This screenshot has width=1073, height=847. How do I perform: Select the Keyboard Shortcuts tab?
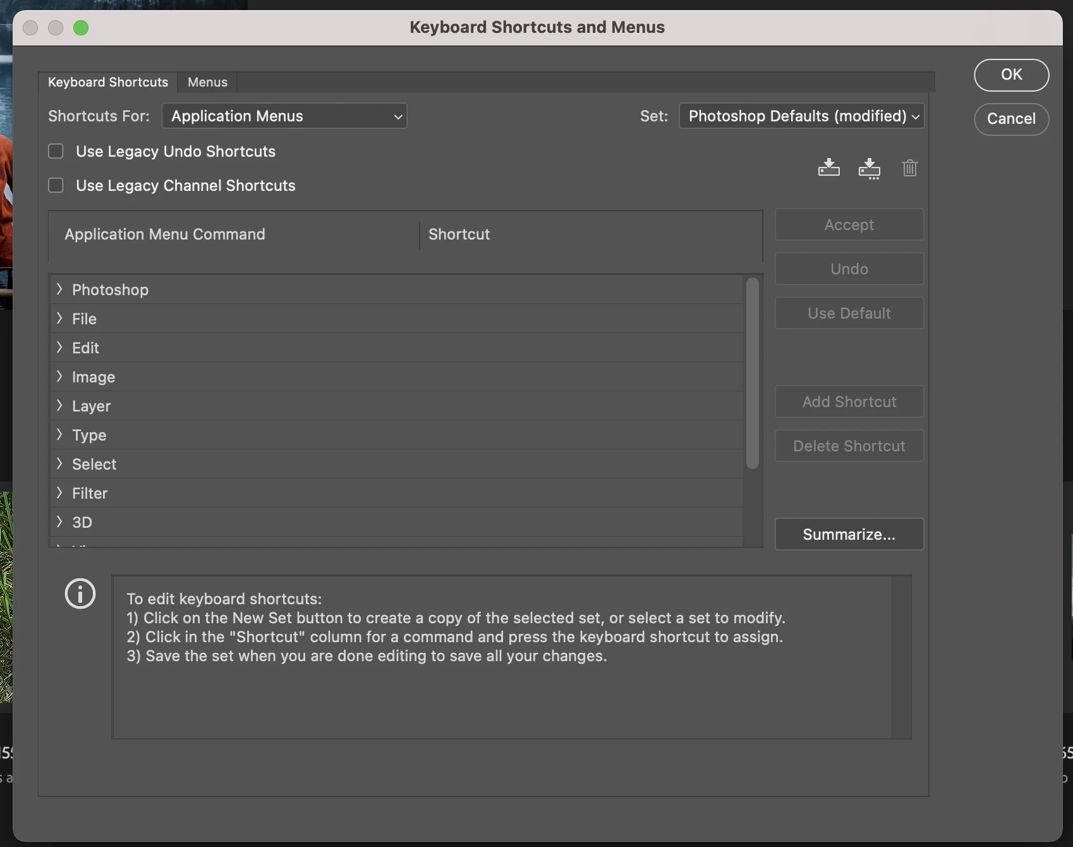click(108, 82)
